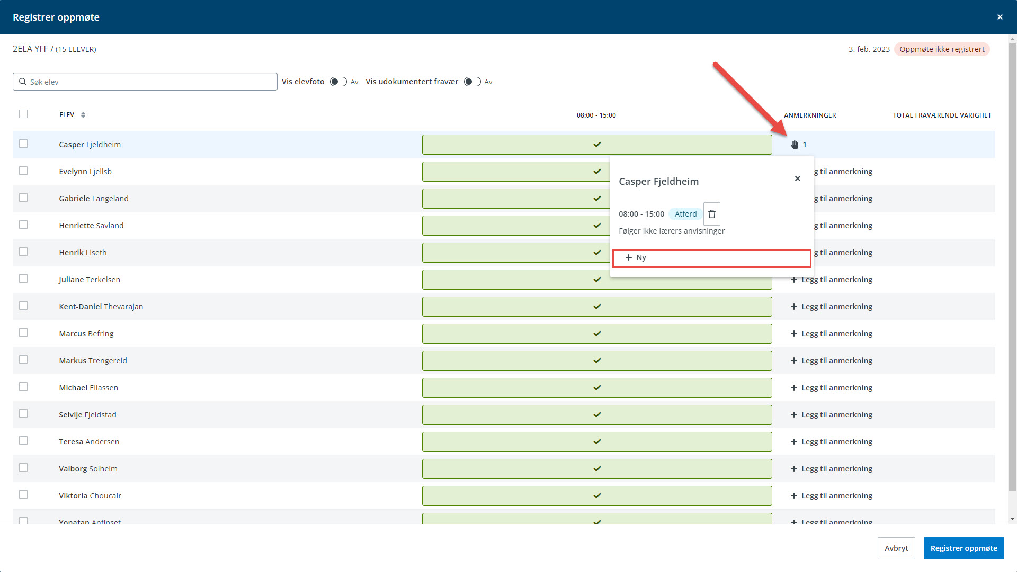
Task: Click the Søk elev search field
Action: pos(145,82)
